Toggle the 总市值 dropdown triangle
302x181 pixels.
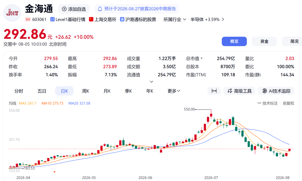pos(201,58)
